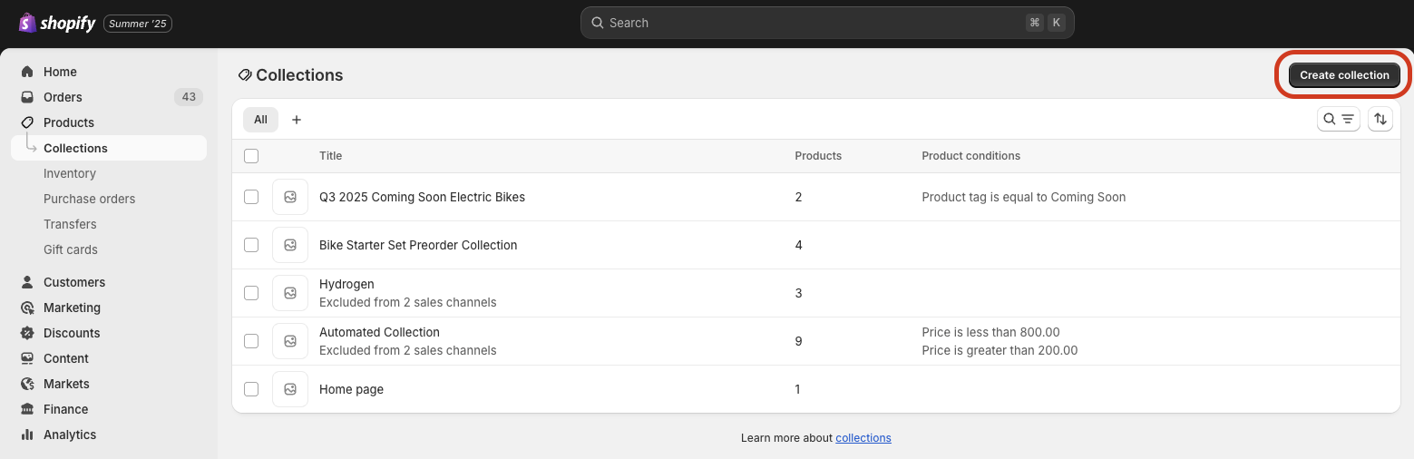This screenshot has width=1414, height=459.
Task: Open the Summer '25 edition badge
Action: tap(138, 24)
